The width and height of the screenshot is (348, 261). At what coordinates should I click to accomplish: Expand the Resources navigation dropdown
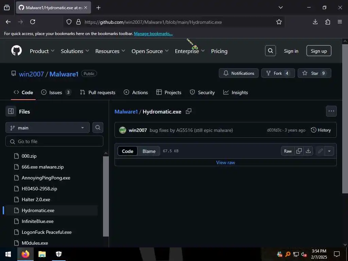110,51
